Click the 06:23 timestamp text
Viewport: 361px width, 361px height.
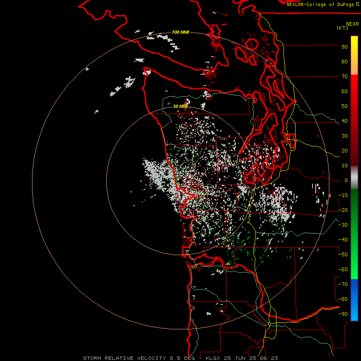tap(270, 358)
